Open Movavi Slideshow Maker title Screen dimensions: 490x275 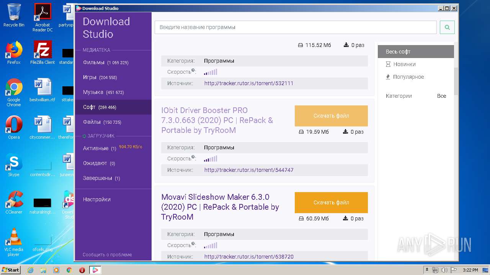coord(220,207)
